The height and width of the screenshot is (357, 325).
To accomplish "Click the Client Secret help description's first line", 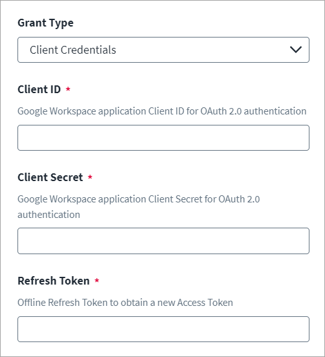I will 139,199.
